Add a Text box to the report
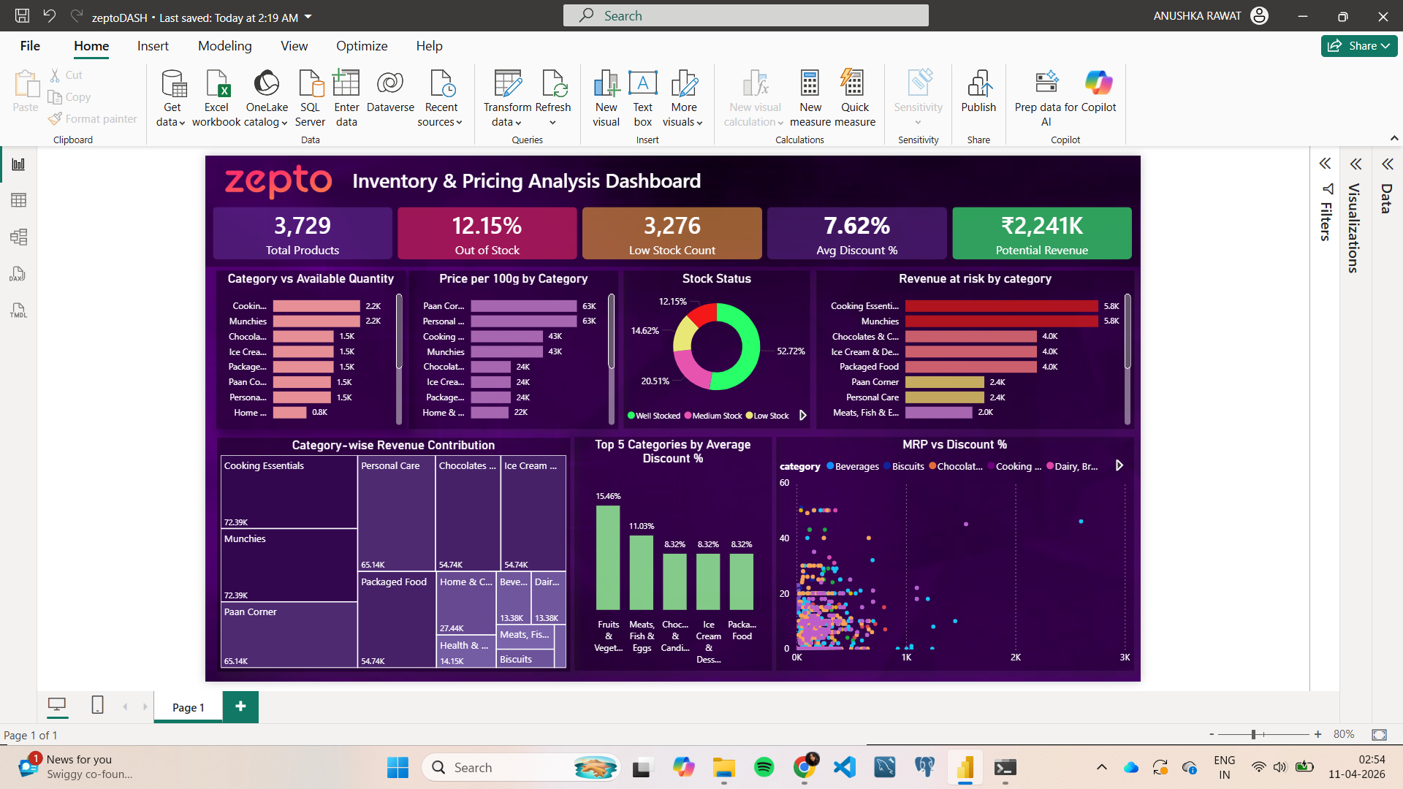 [642, 99]
